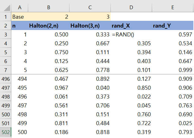This screenshot has height=138, width=194.
Task: Click cell with value 0.373
Action: click(90, 96)
